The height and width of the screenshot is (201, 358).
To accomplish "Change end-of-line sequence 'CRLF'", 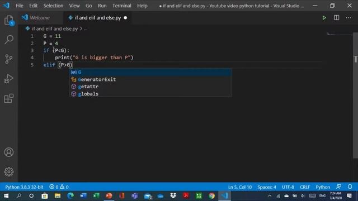I will [x=305, y=187].
